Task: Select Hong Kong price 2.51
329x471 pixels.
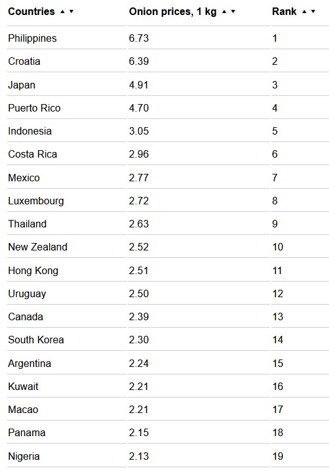Action: 139,270
